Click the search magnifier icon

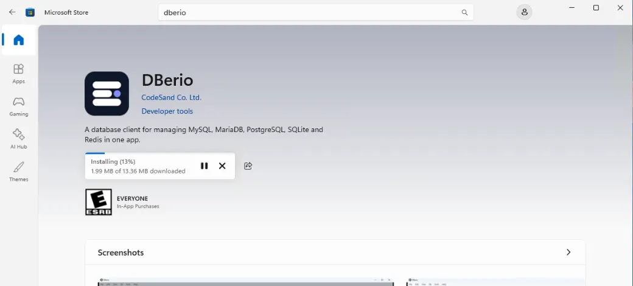tap(464, 13)
